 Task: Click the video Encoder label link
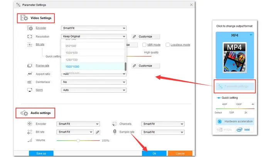coord(41,28)
